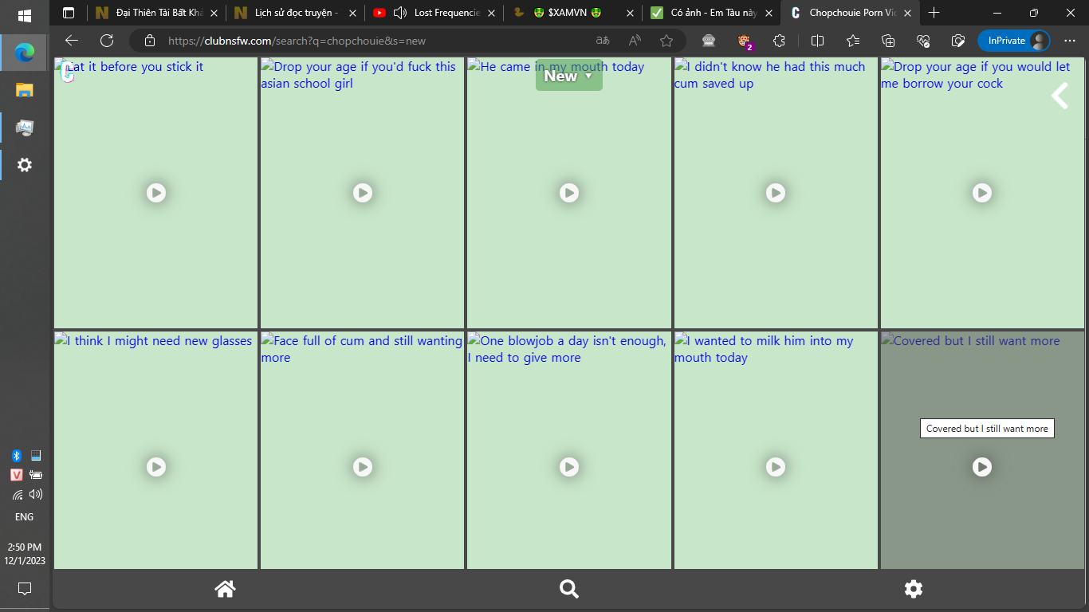The width and height of the screenshot is (1089, 612).
Task: Click the home icon in bottom navigation bar
Action: pos(225,589)
